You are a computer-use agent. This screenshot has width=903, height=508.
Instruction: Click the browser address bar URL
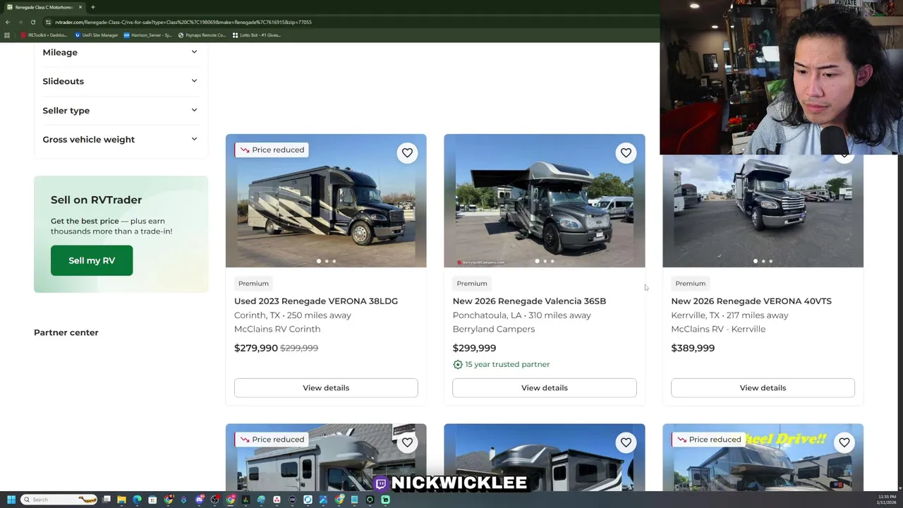pyautogui.click(x=183, y=22)
